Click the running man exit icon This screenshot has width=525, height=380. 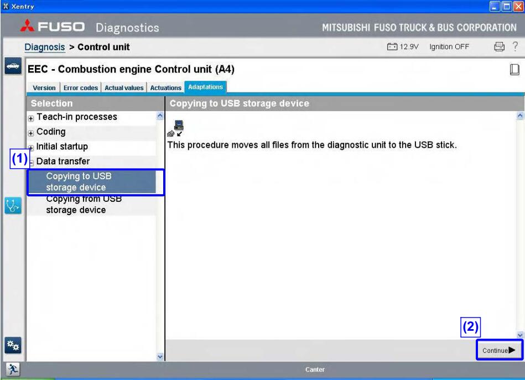tap(13, 369)
